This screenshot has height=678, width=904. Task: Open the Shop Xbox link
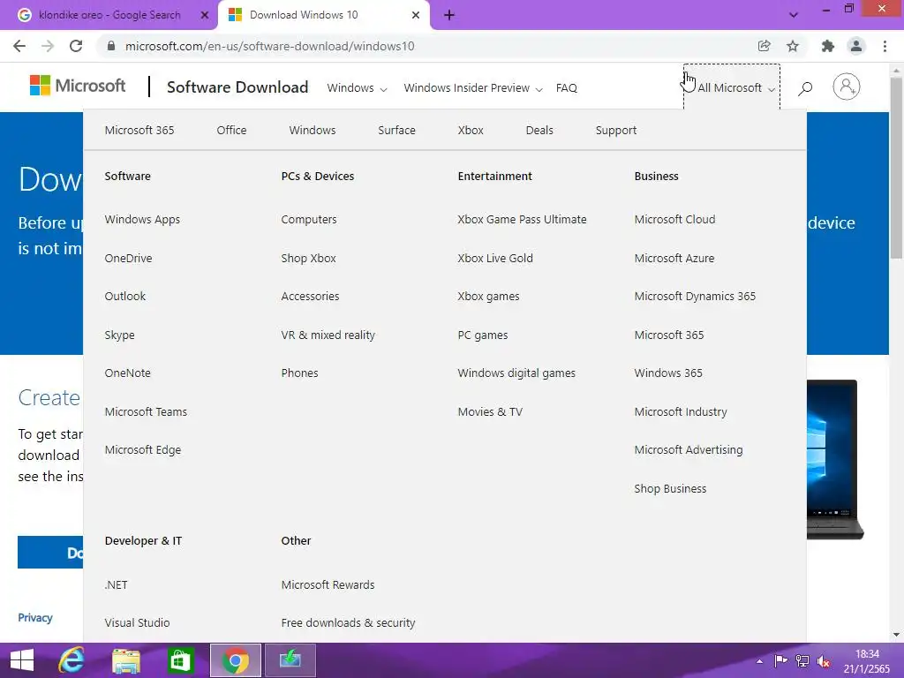point(308,259)
